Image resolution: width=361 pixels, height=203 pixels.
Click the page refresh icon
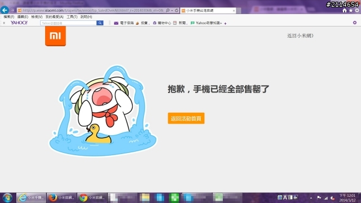[x=177, y=10]
